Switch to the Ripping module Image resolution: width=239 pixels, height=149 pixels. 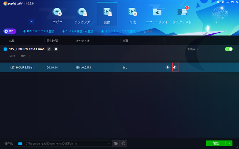tap(82, 16)
